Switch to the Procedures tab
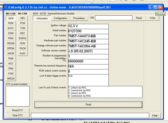The image size is (168, 123). click(79, 18)
